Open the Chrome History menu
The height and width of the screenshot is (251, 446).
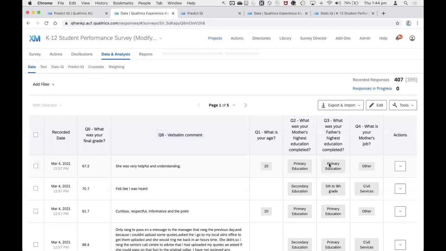coord(101,3)
